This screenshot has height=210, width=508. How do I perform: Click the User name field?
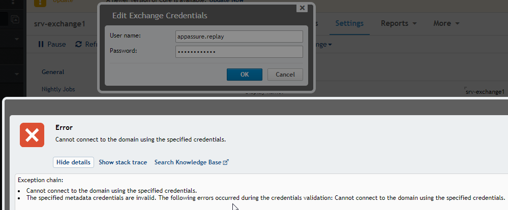point(239,37)
